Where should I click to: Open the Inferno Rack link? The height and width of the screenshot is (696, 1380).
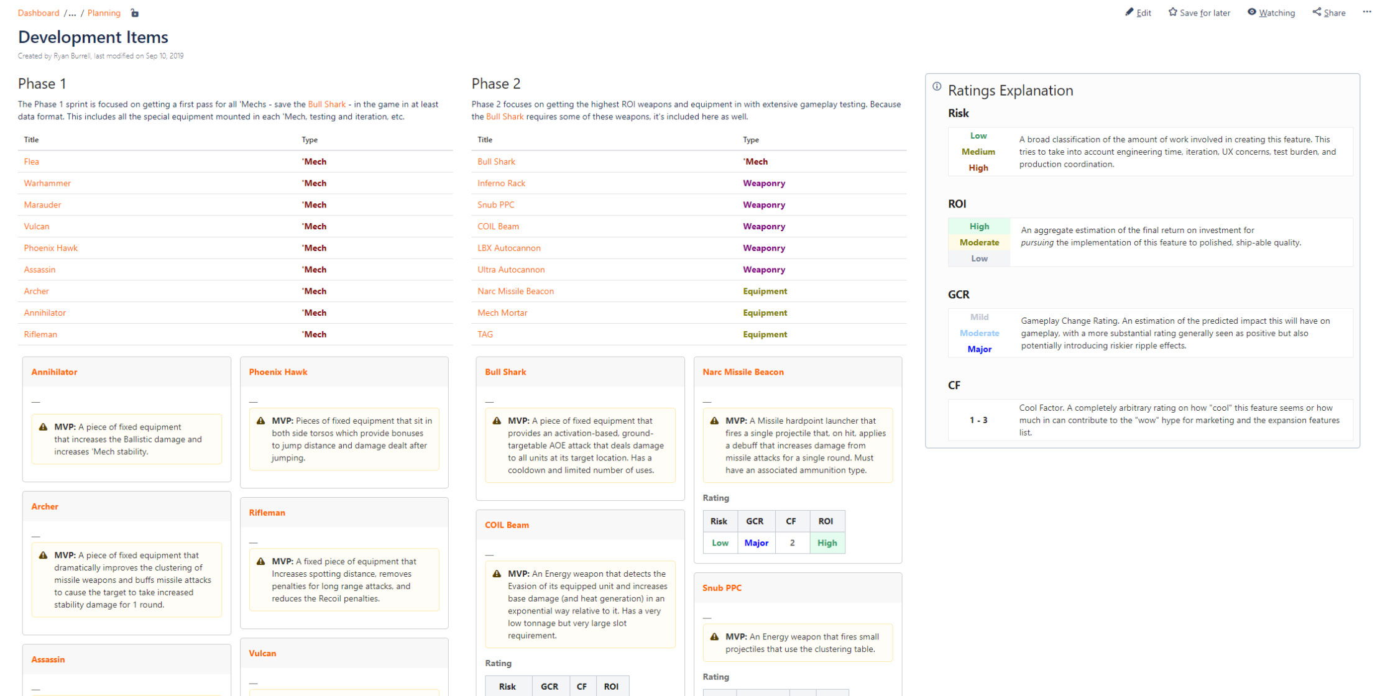tap(501, 183)
